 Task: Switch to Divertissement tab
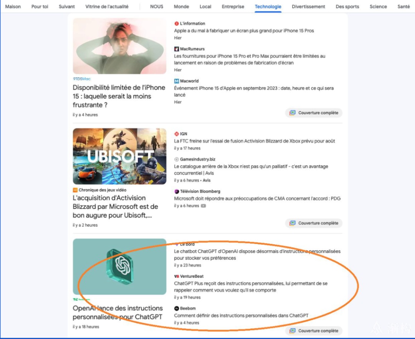[308, 7]
